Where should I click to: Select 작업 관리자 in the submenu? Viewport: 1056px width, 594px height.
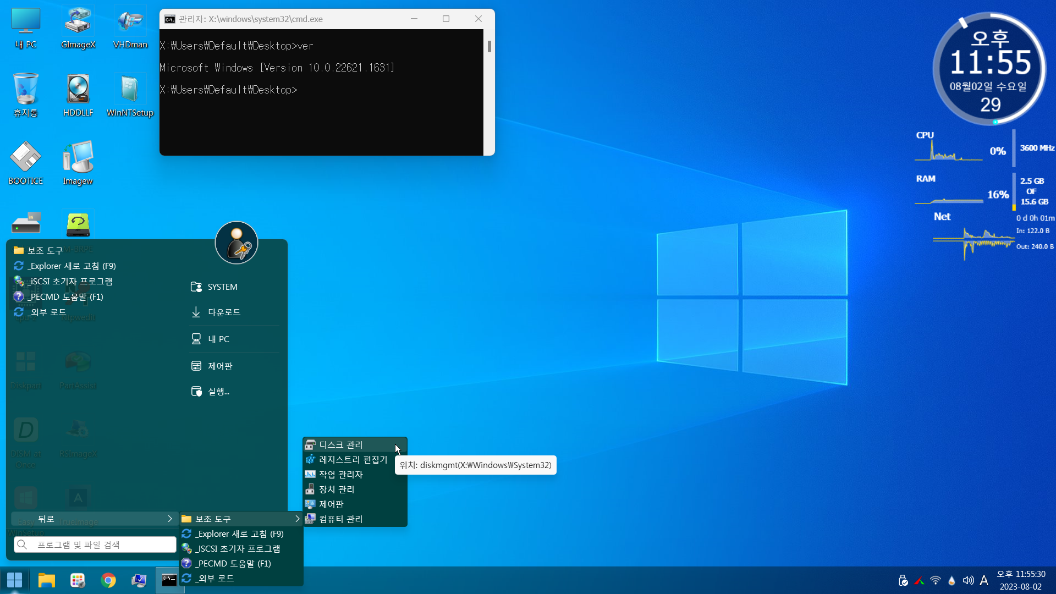pyautogui.click(x=355, y=474)
